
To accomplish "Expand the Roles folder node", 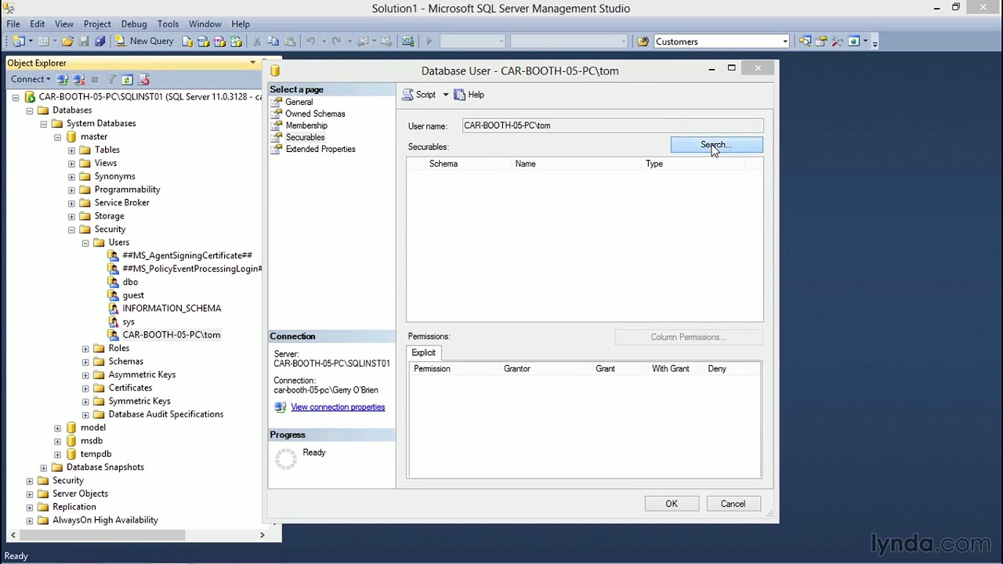I will (x=85, y=349).
